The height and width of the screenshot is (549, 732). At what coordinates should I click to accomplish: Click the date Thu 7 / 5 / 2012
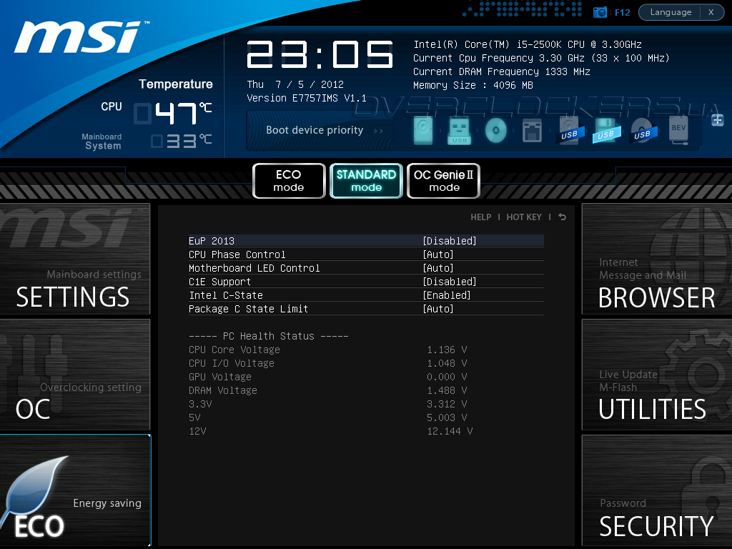[295, 84]
